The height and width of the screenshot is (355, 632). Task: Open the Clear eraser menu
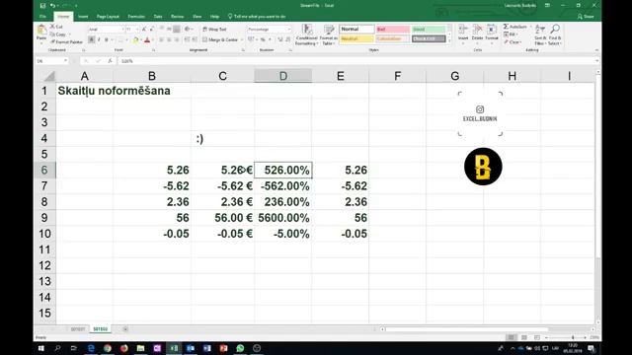click(x=512, y=42)
